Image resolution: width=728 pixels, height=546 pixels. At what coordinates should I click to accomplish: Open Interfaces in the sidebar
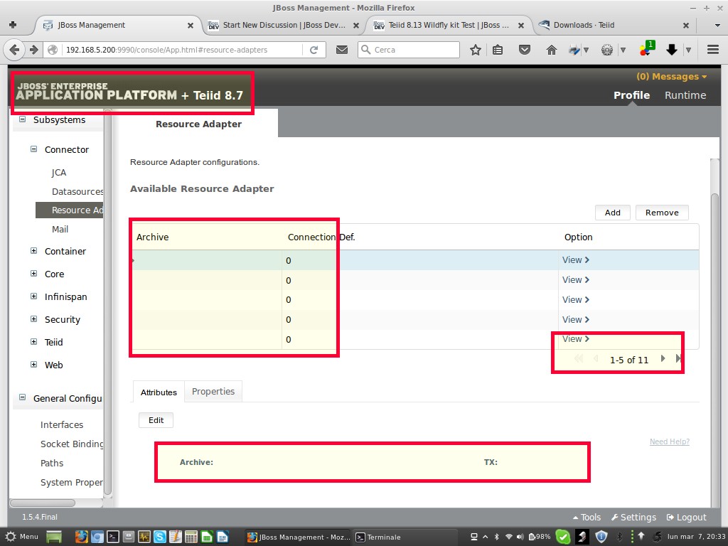62,424
